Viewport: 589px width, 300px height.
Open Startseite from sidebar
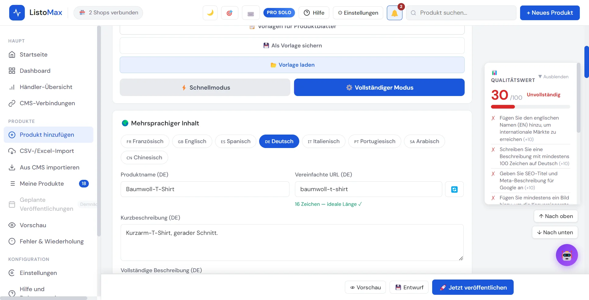point(48,54)
